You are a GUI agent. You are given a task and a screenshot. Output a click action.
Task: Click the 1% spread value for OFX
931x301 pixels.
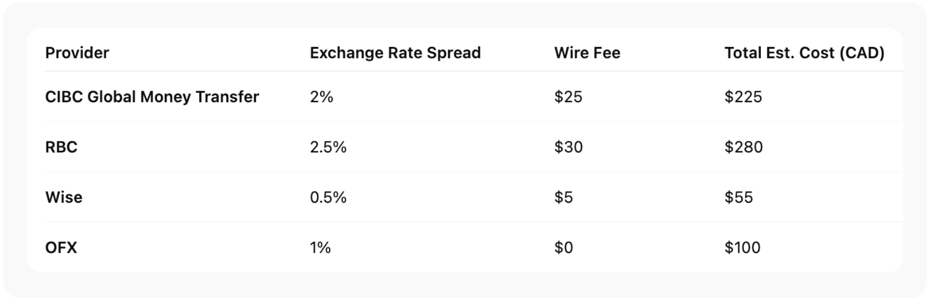point(320,248)
